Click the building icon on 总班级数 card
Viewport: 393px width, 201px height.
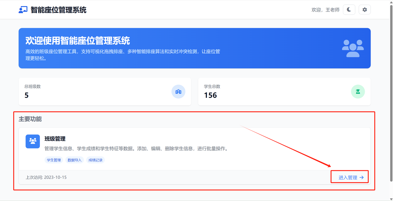pos(178,91)
